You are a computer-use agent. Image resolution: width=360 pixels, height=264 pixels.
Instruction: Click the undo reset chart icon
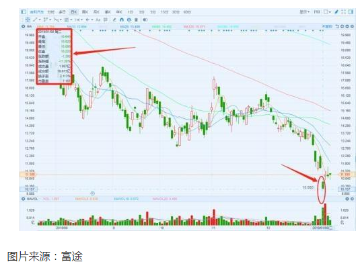337,27
